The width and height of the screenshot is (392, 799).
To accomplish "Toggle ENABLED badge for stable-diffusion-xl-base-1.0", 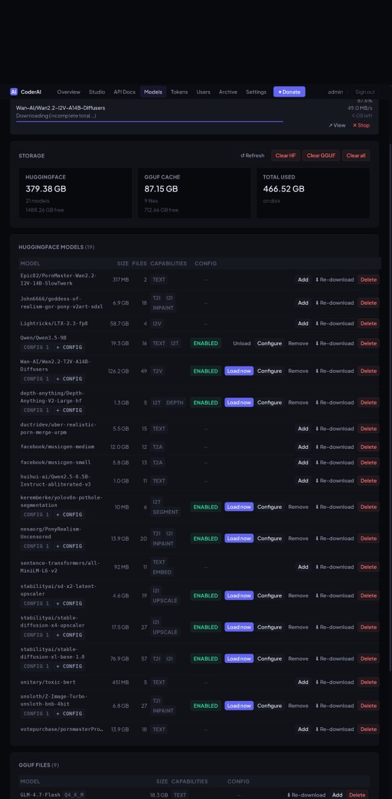I will pyautogui.click(x=206, y=659).
